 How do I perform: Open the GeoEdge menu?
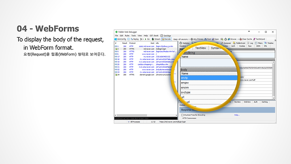pos(166,36)
